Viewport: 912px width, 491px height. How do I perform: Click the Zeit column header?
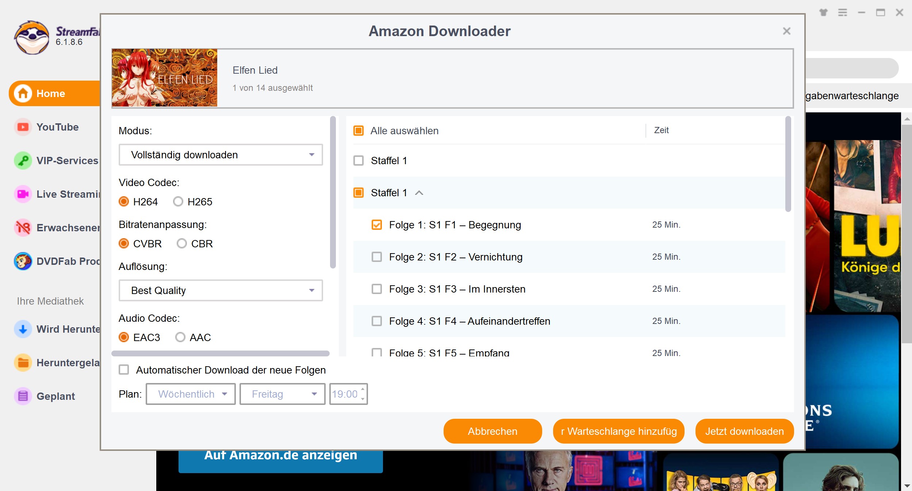pyautogui.click(x=661, y=130)
